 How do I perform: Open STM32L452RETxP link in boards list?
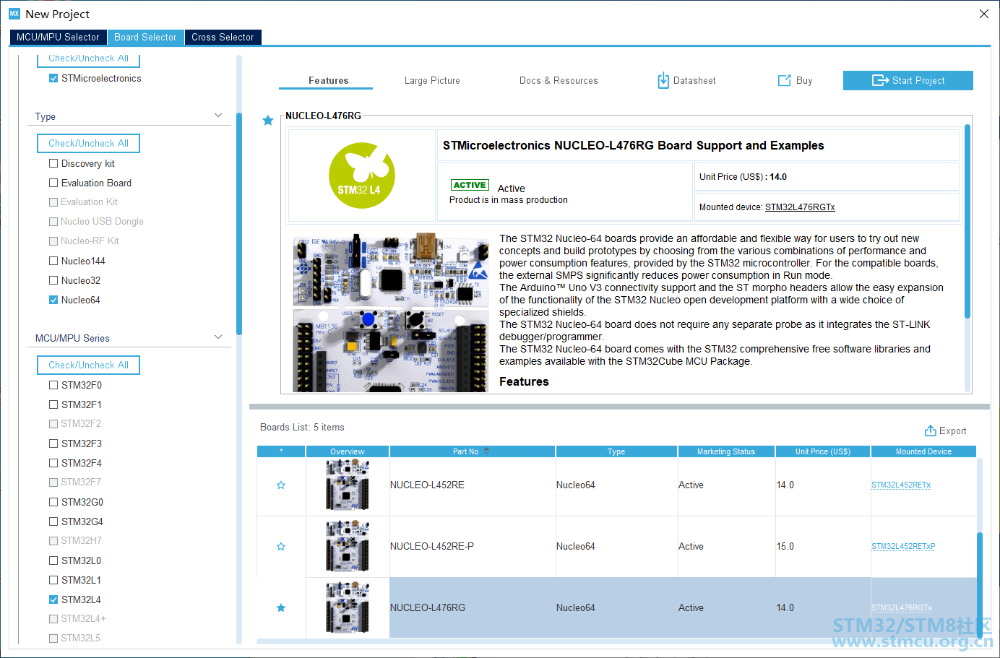tap(903, 547)
